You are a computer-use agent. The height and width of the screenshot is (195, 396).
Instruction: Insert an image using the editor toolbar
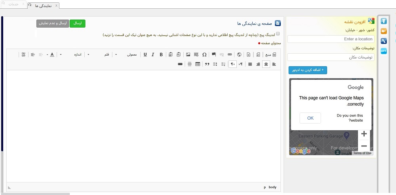[x=188, y=54]
